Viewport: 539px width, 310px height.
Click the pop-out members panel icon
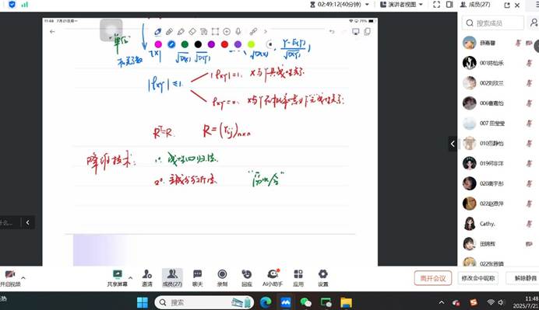(x=507, y=5)
